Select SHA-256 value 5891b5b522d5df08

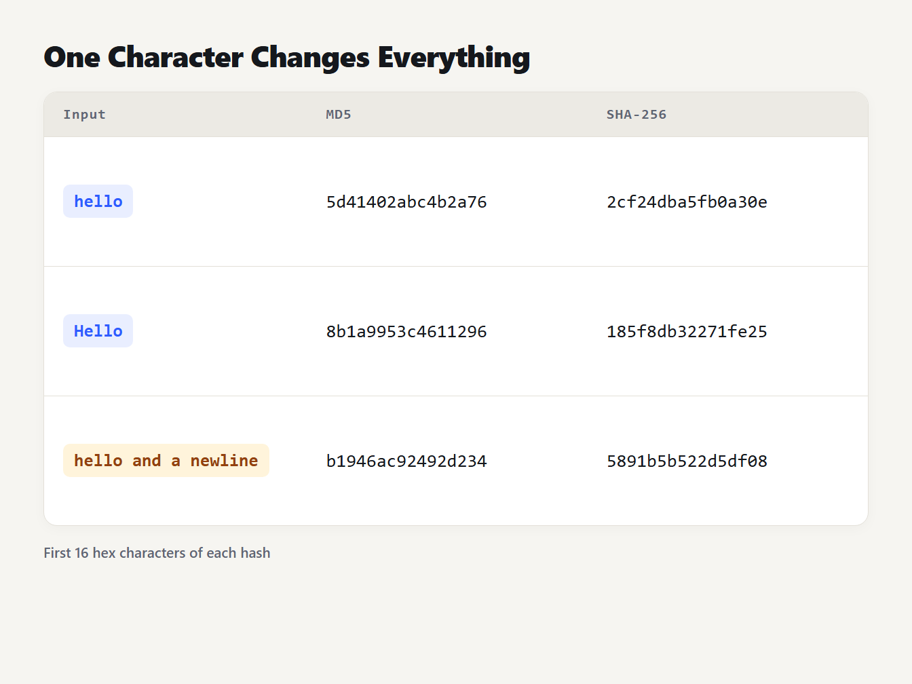pyautogui.click(x=687, y=461)
